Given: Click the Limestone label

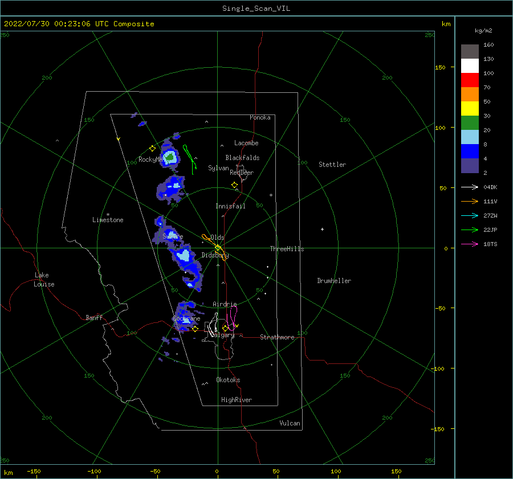Looking at the screenshot, I should pos(108,220).
